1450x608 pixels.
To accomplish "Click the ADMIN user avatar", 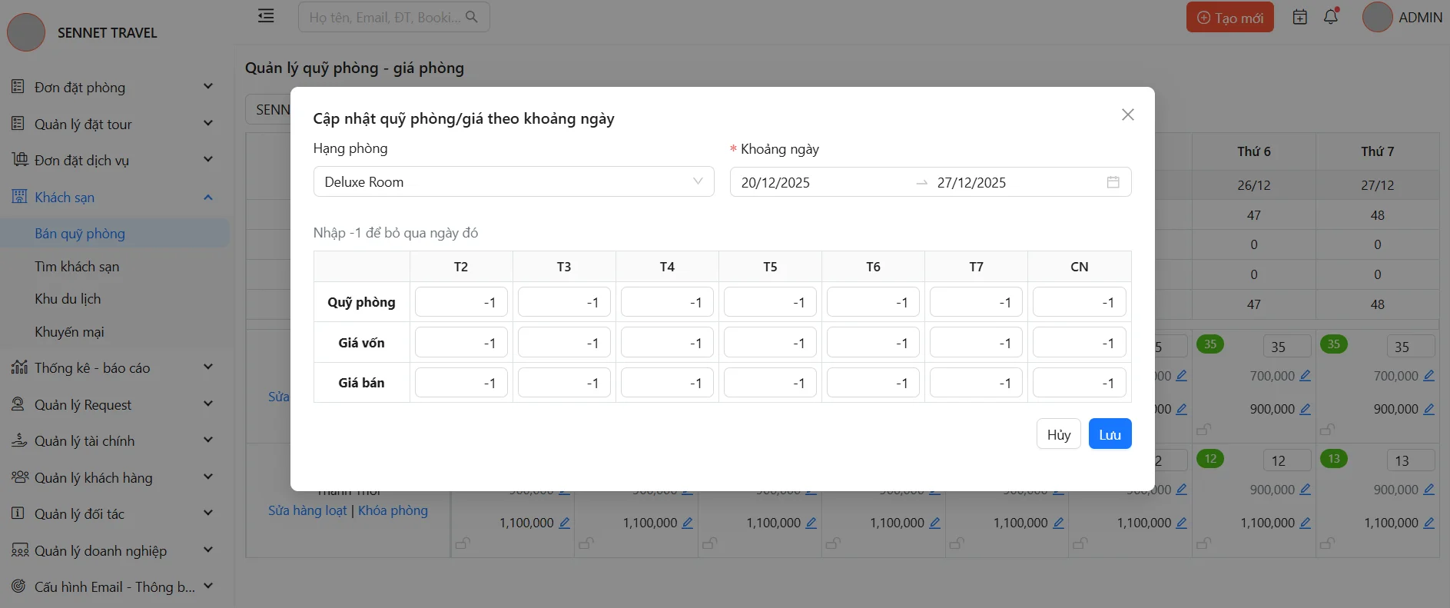I will 1377,17.
